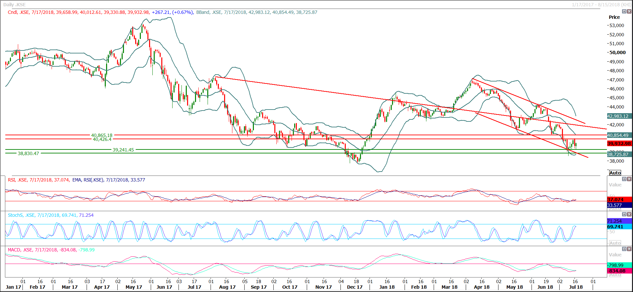Open the chart date range label

(602, 5)
